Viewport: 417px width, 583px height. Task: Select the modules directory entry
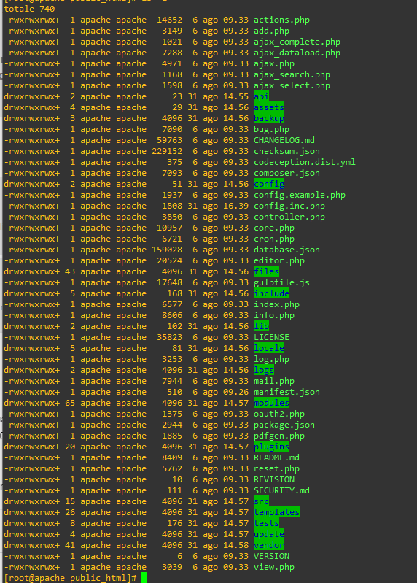coord(271,403)
